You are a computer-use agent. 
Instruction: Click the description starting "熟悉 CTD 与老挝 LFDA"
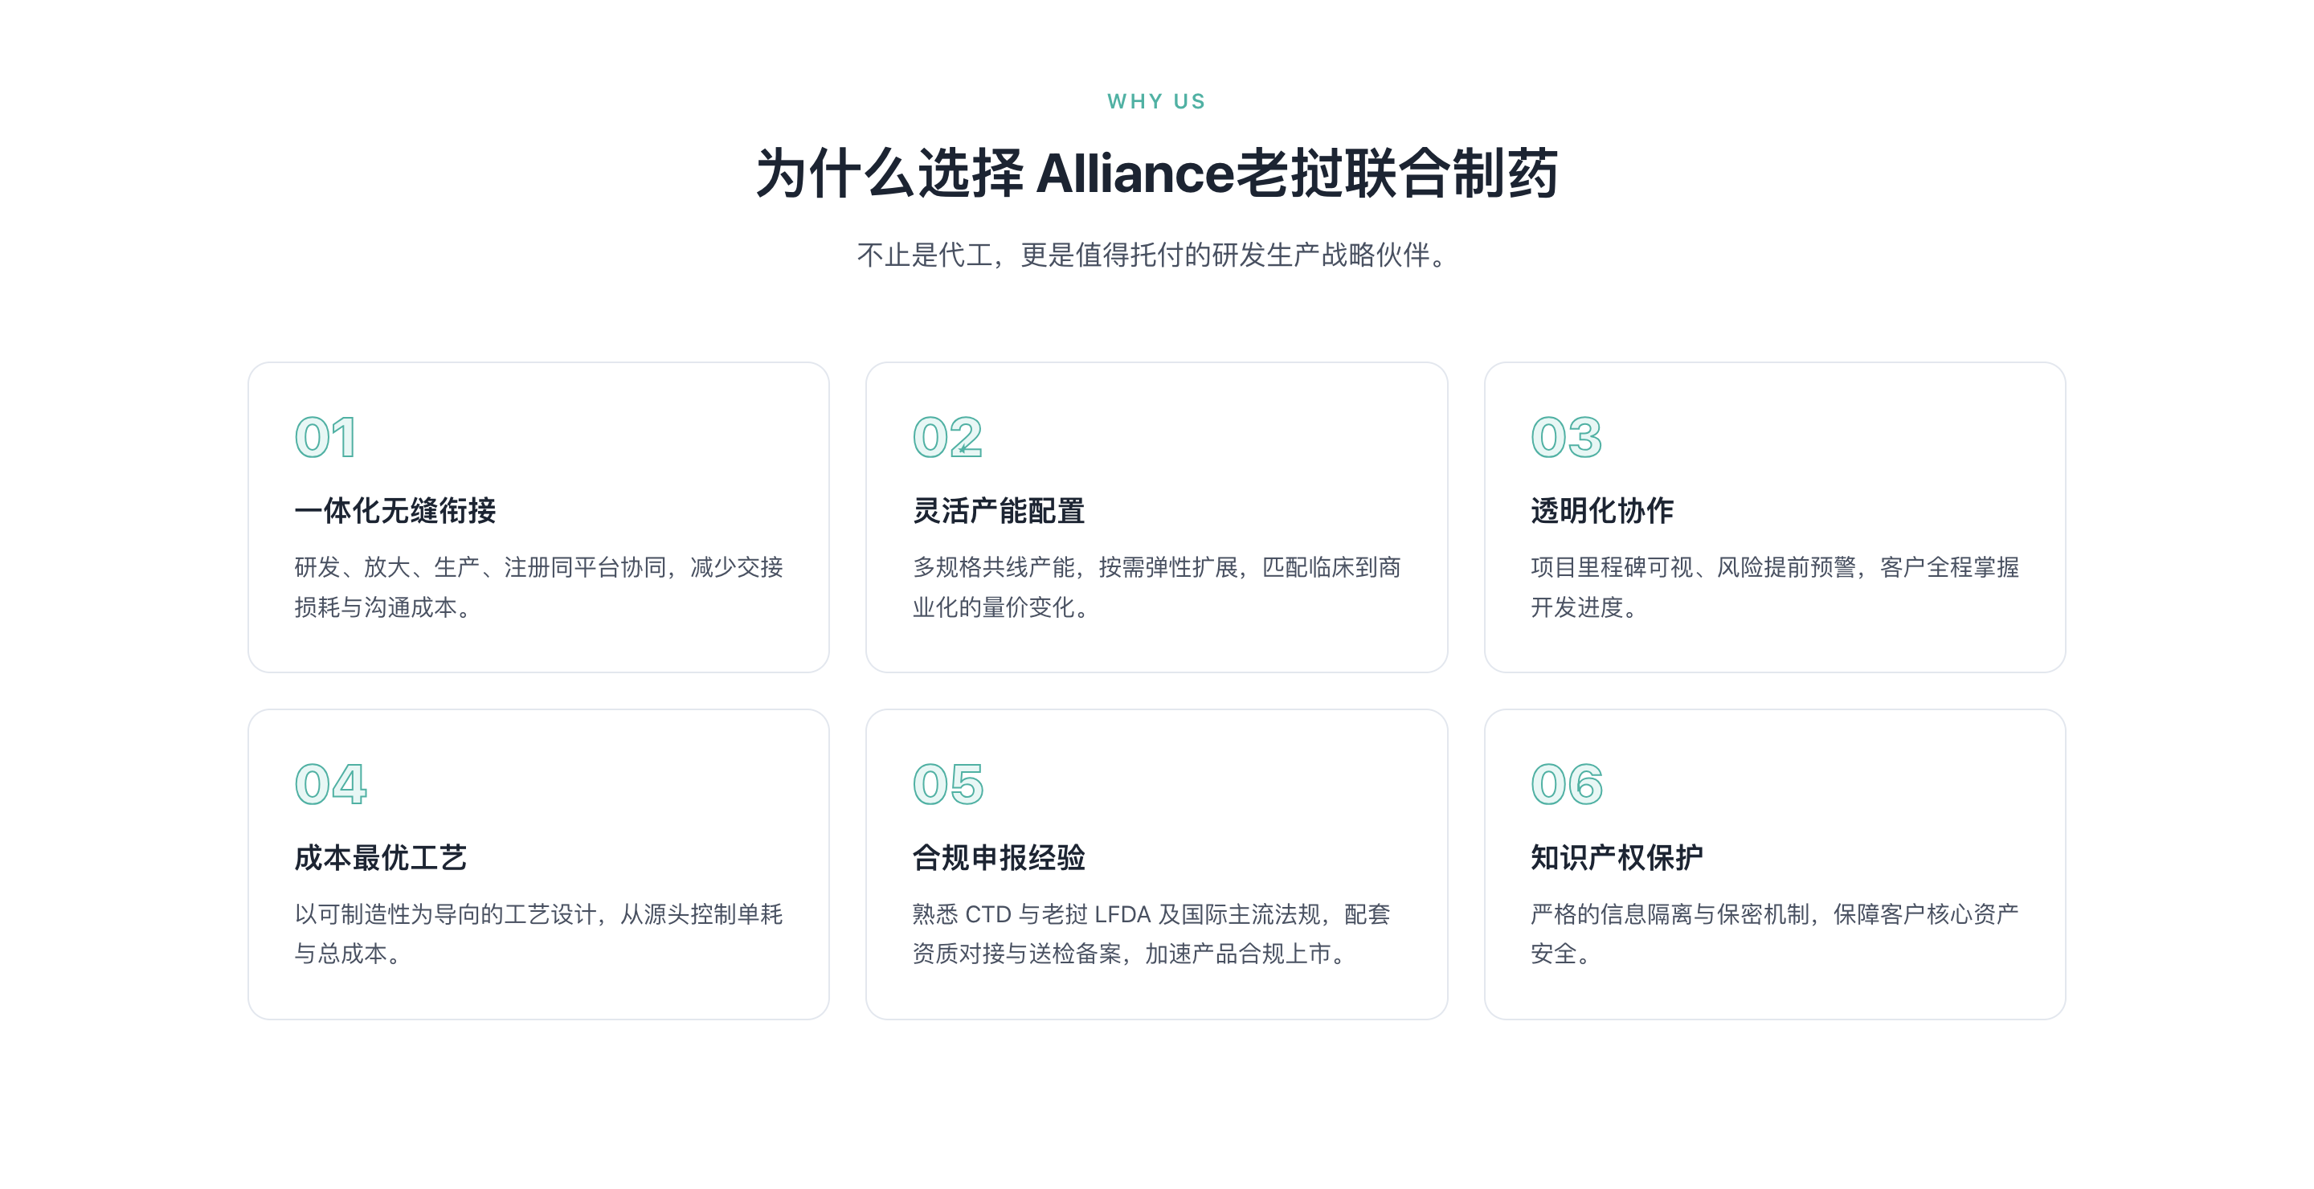1151,934
